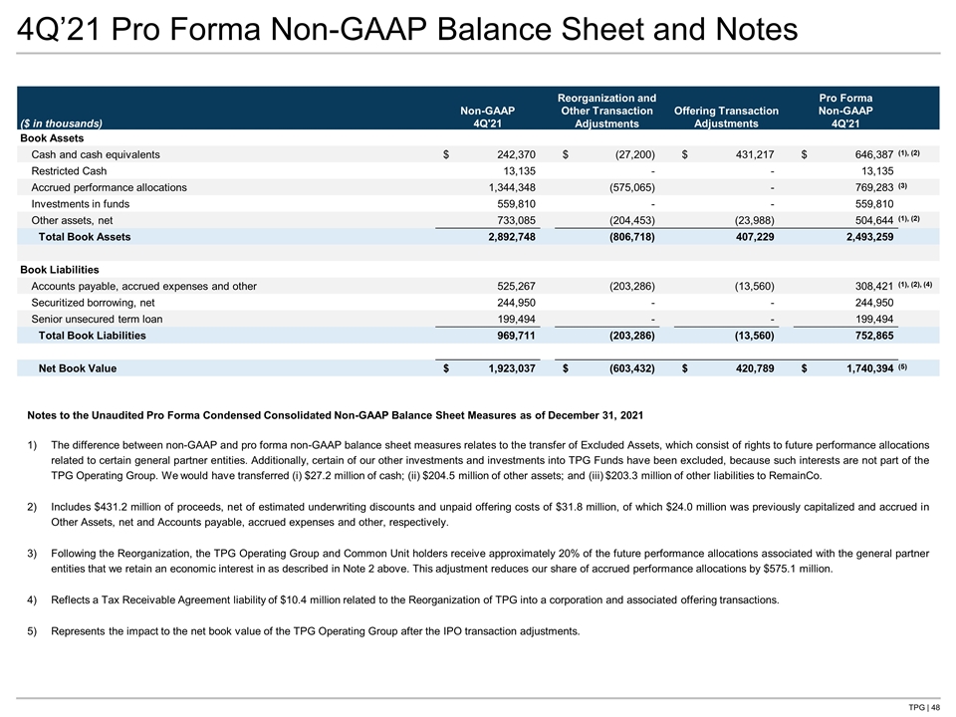Select the value 525,267

point(517,287)
